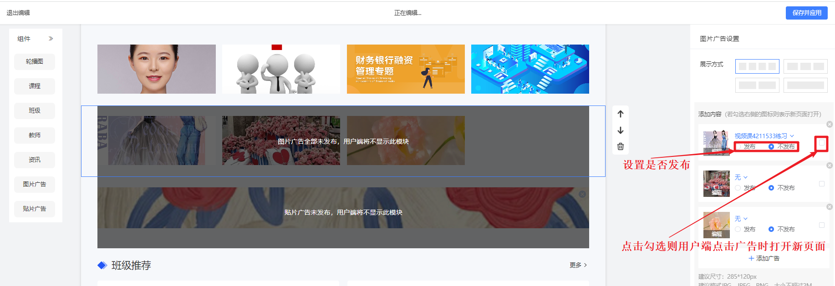
Task: Select 发布 for the third ad
Action: point(738,229)
